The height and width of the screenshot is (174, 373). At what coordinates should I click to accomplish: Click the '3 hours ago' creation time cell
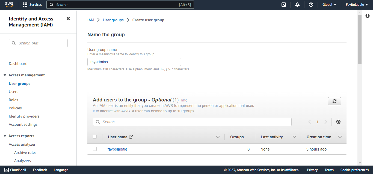316,149
